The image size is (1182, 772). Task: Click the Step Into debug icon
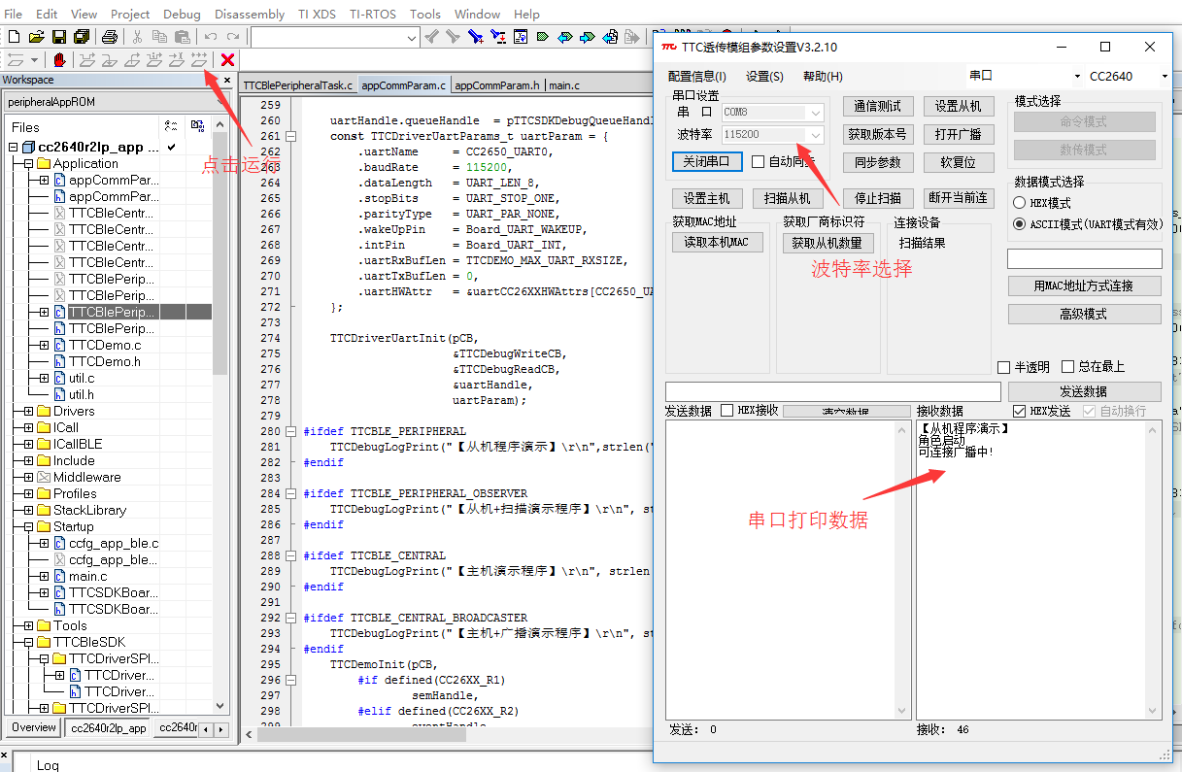point(109,59)
